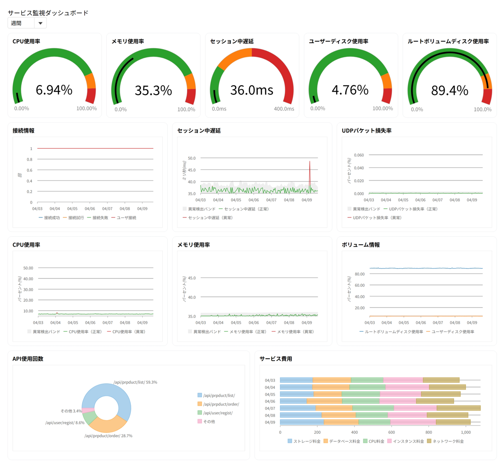Click the 35.3% memory gauge value
Image resolution: width=504 pixels, height=469 pixels.
pyautogui.click(x=153, y=91)
